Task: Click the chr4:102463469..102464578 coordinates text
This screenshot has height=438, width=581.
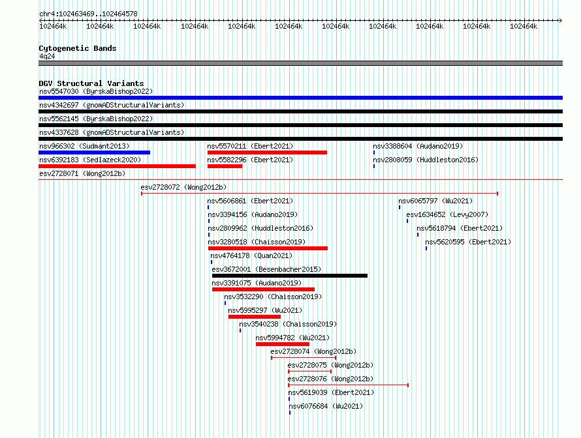Action: pyautogui.click(x=88, y=14)
